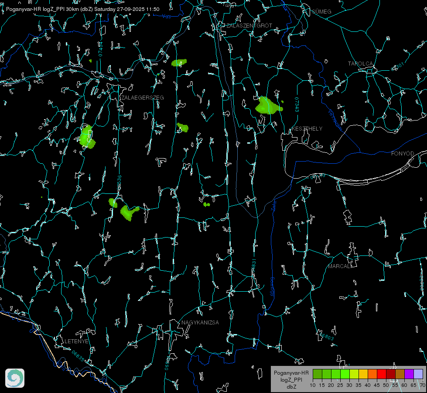Click the KESZTHELY city label
Viewport: 427px width, 393px height.
tap(307, 128)
